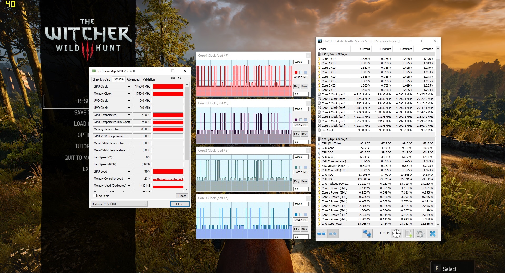Click Fit y on Core 0 Clock graph
505x273 pixels.
(x=297, y=87)
